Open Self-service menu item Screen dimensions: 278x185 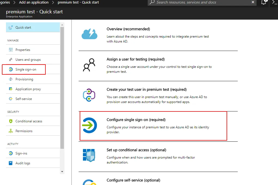(33, 99)
